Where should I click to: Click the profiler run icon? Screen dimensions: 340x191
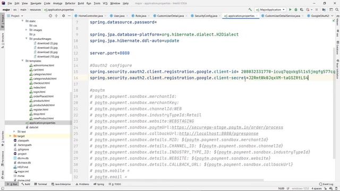[x=308, y=10]
